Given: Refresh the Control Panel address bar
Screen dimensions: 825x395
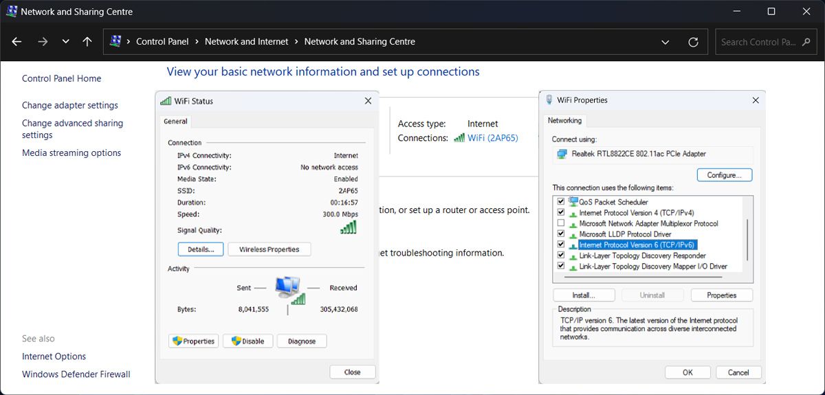Looking at the screenshot, I should [x=693, y=42].
